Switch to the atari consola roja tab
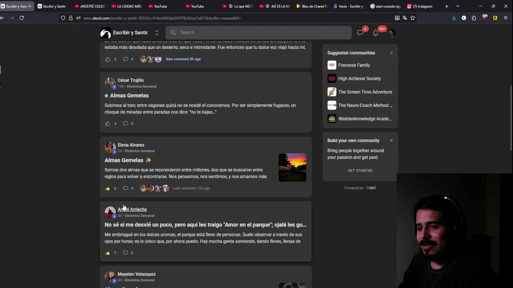 click(385, 6)
